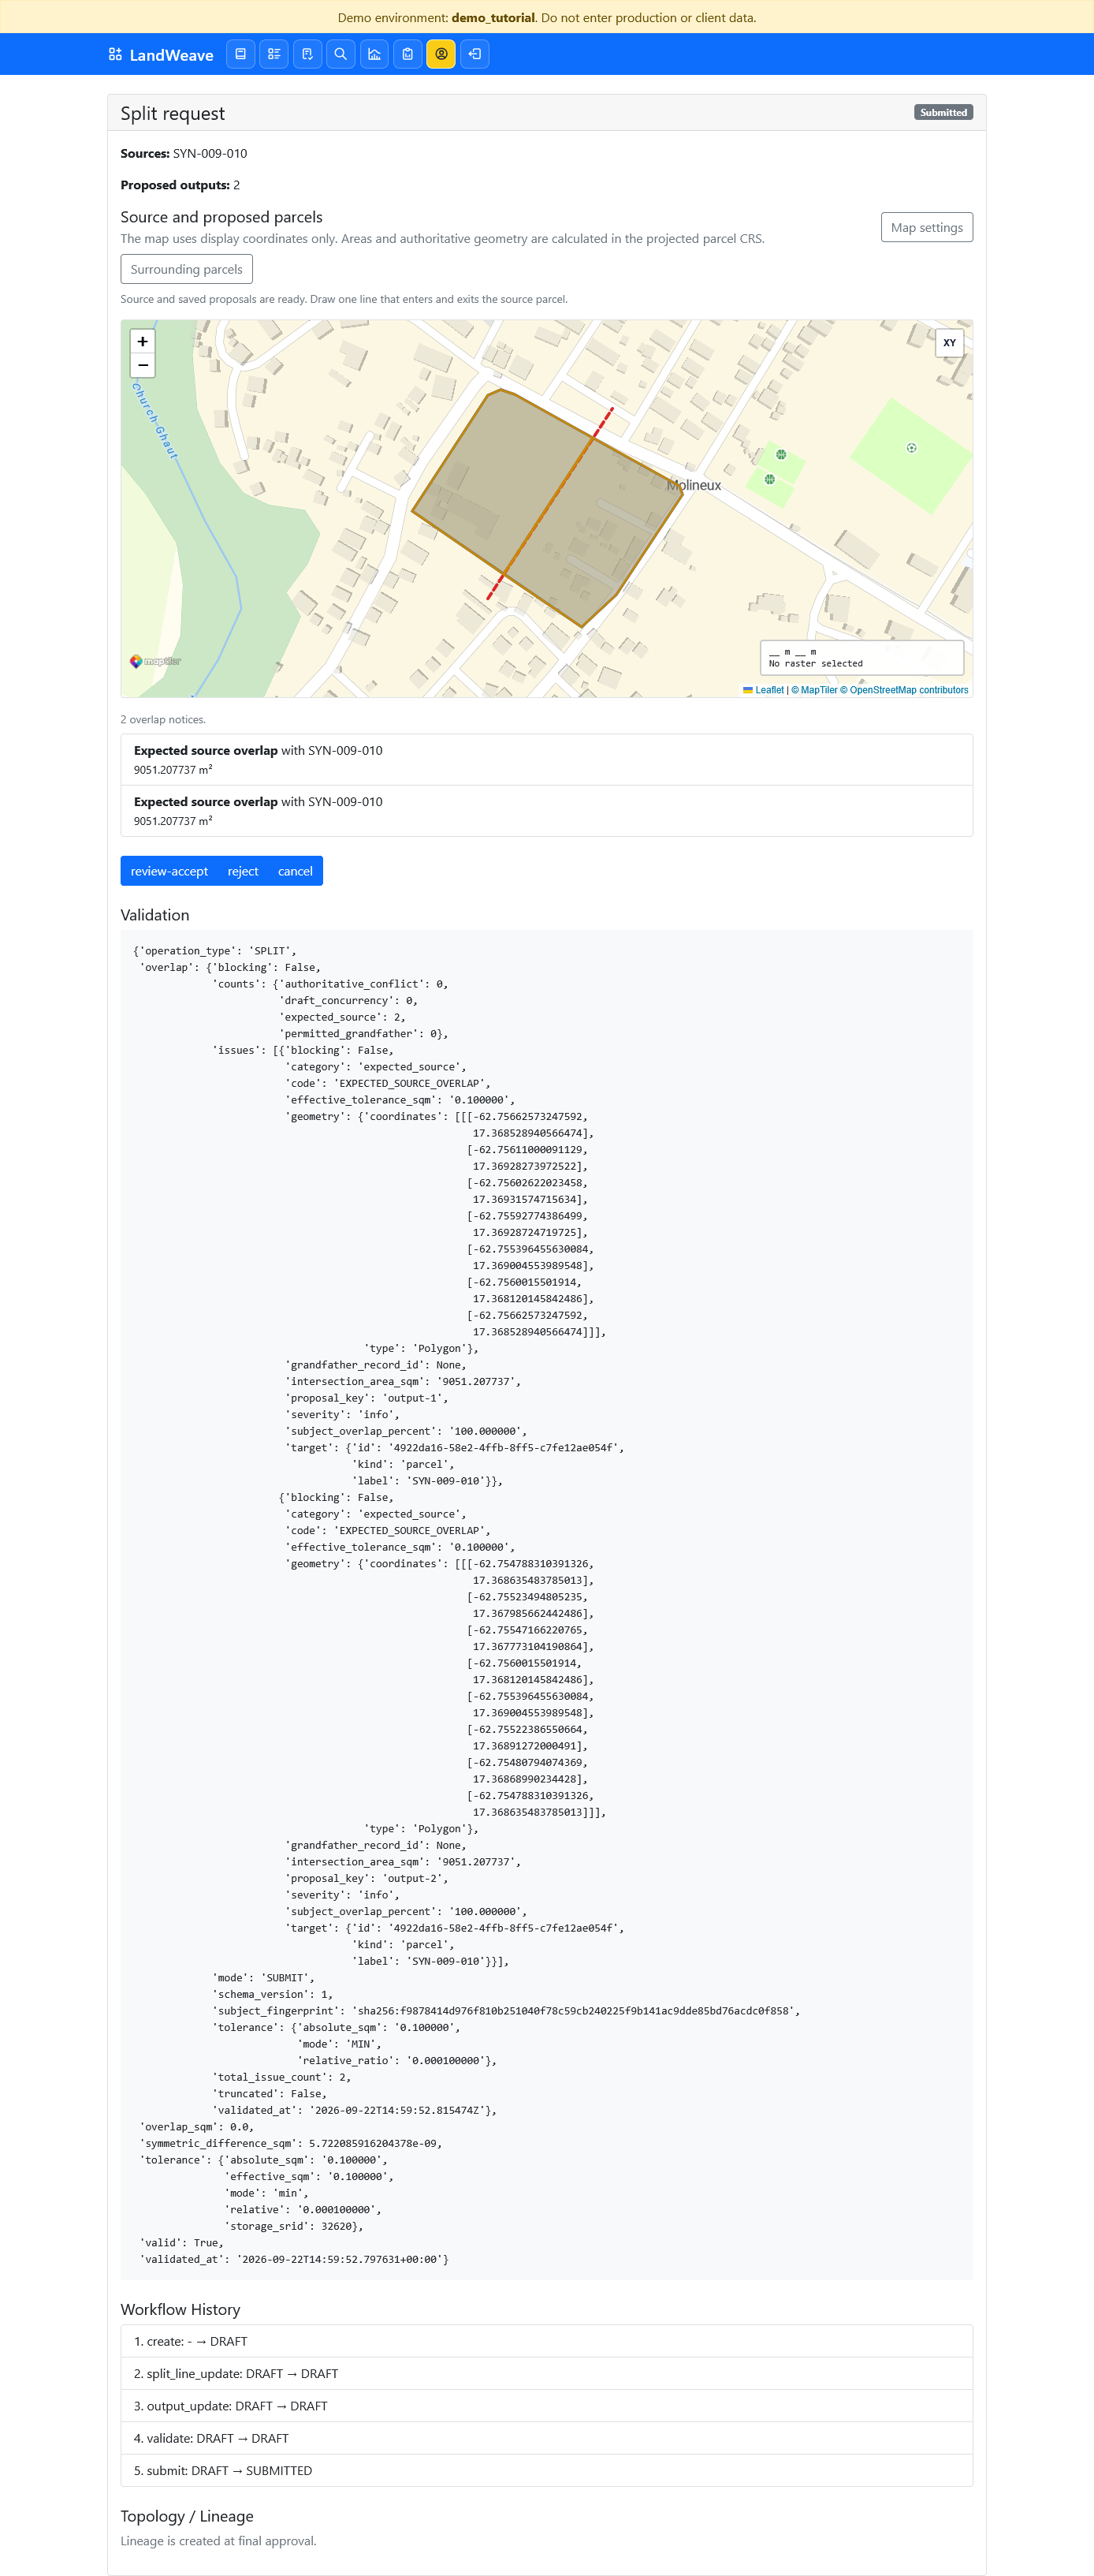
Task: Expand the Map settings panel
Action: click(926, 227)
